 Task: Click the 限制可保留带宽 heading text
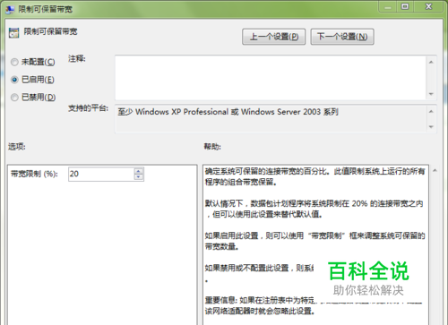point(50,31)
